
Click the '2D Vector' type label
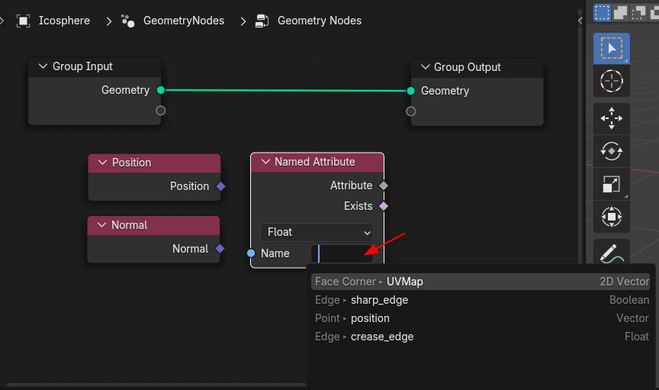[x=625, y=282]
